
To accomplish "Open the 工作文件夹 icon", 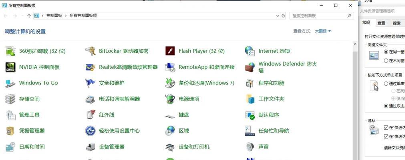I will click(x=250, y=99).
